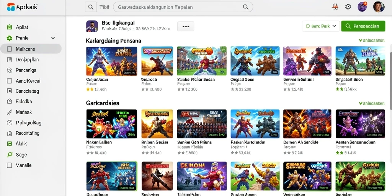Expand the Pranle chevron
The height and width of the screenshot is (196, 392).
click(53, 38)
